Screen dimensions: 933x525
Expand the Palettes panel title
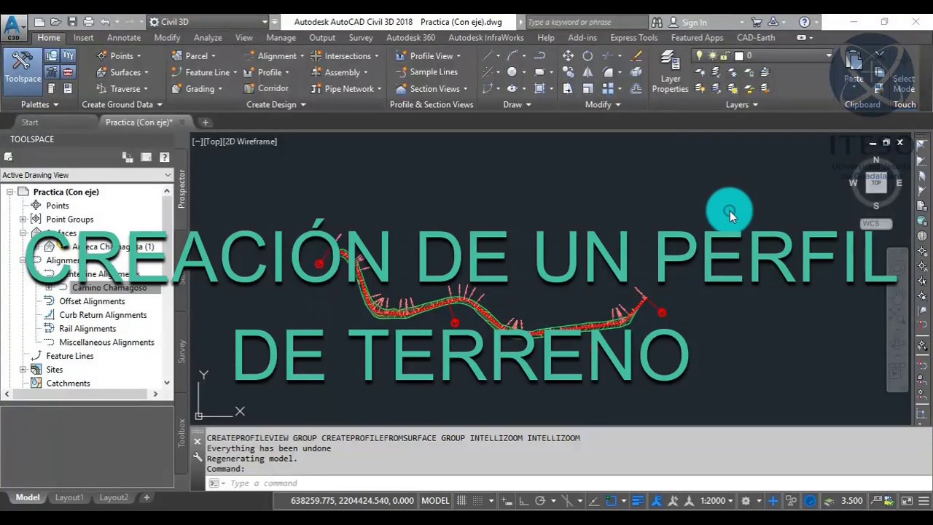tap(39, 104)
